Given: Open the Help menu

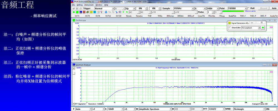Looking at the screenshot, I should 106,5.
